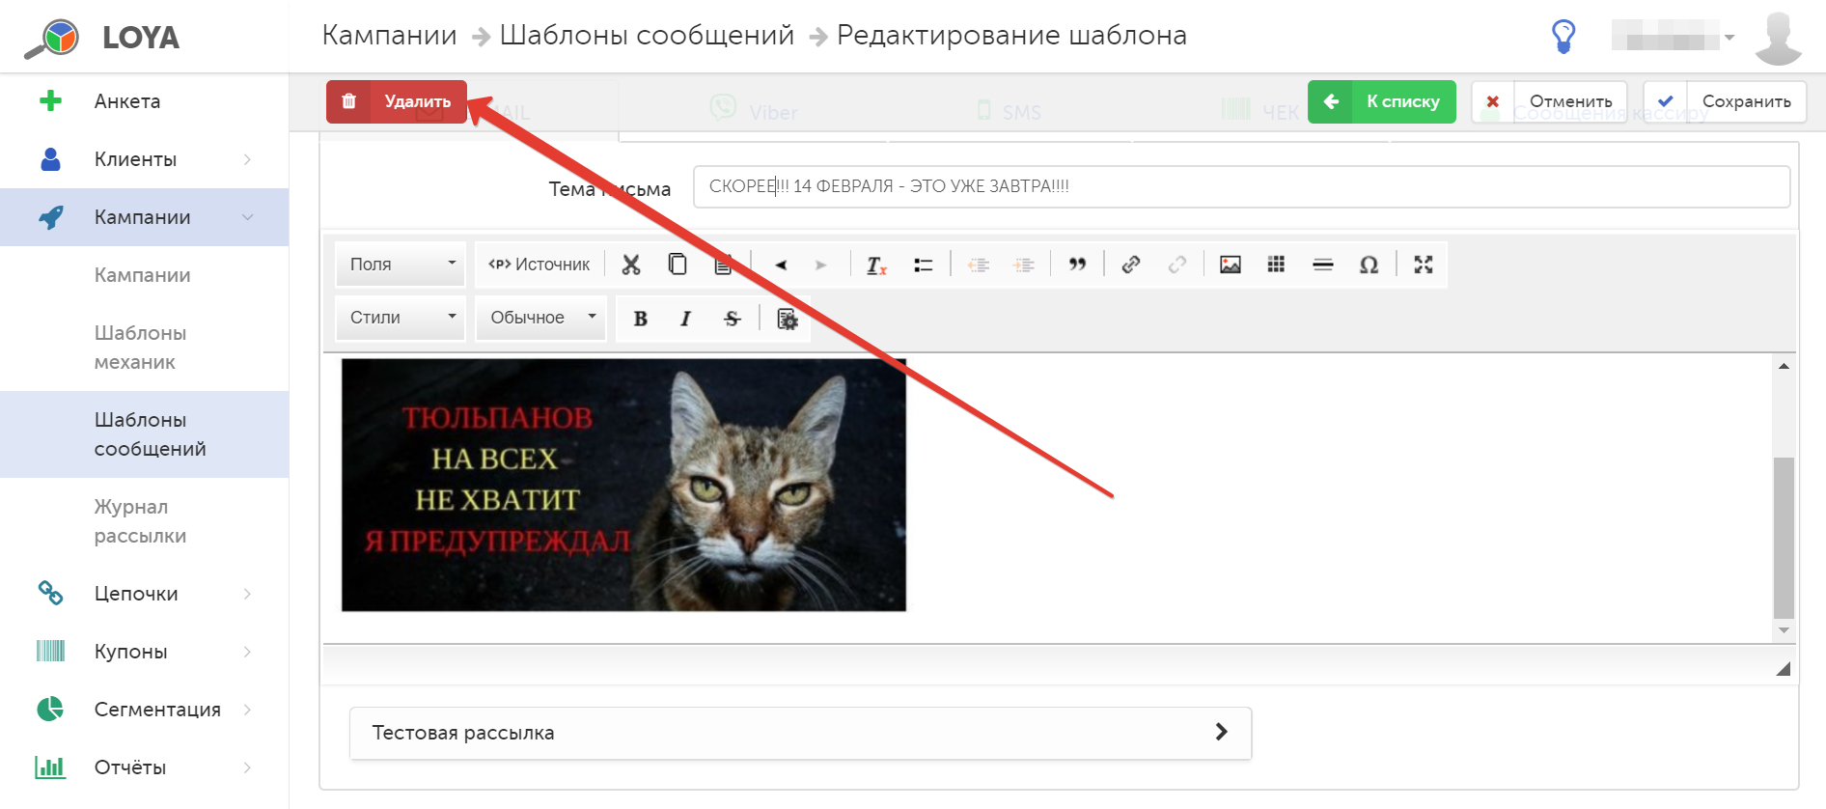Click the editor scrollbar down arrow
1826x809 pixels.
tap(1784, 630)
